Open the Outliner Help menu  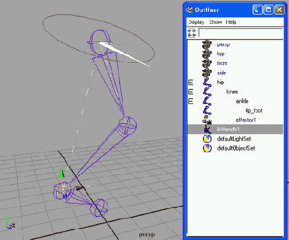(x=231, y=22)
